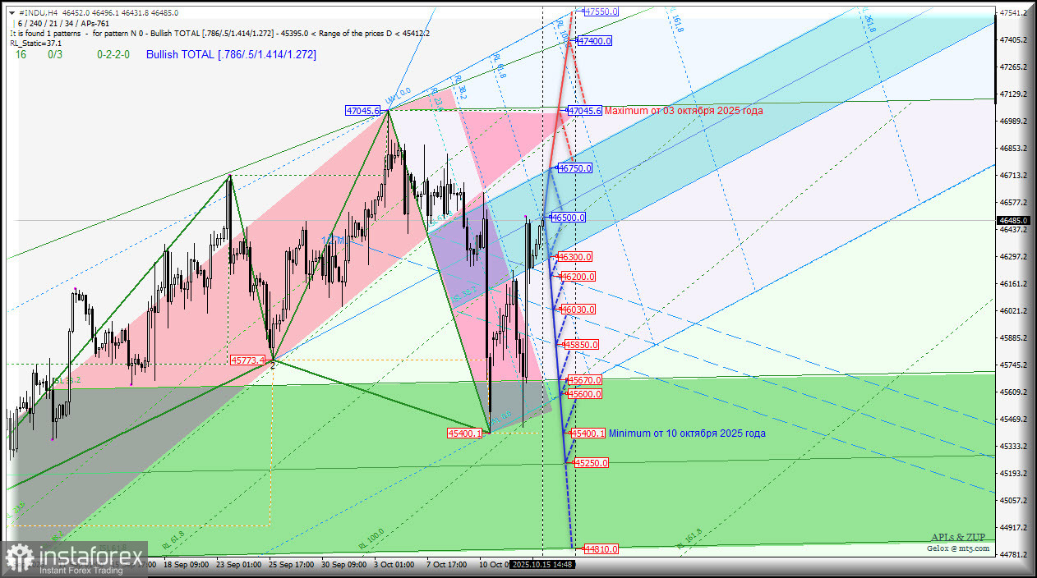
Task: Select the 44810.0 price label
Action: [601, 548]
